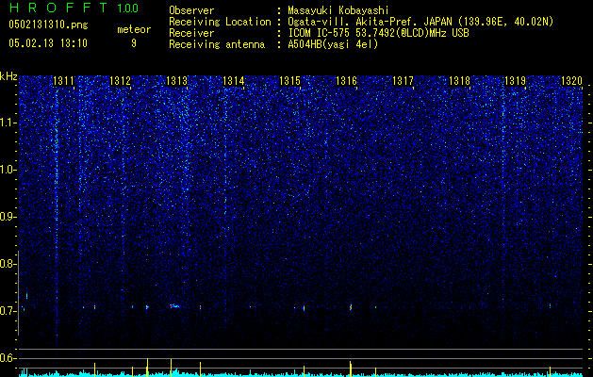The width and height of the screenshot is (593, 377).
Task: Click the yellow detection spike below 1316
Action: [351, 369]
